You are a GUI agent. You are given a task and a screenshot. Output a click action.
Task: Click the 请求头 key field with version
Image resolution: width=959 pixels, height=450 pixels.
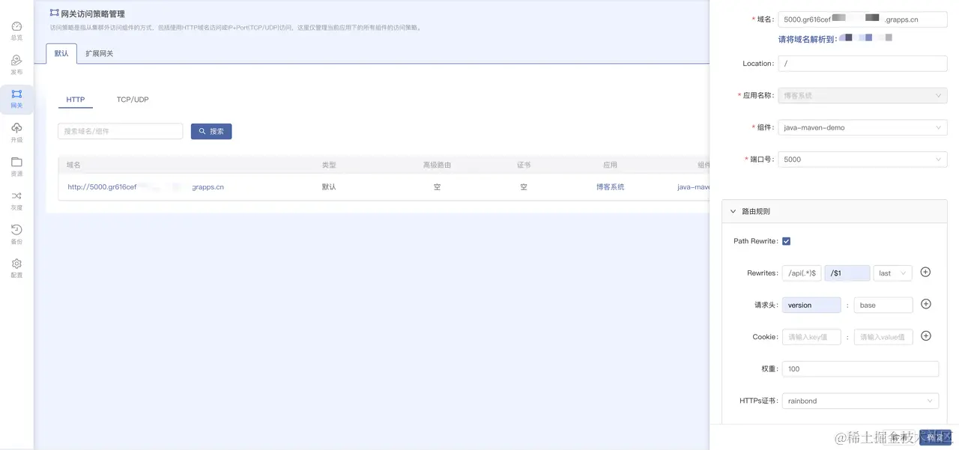(811, 305)
